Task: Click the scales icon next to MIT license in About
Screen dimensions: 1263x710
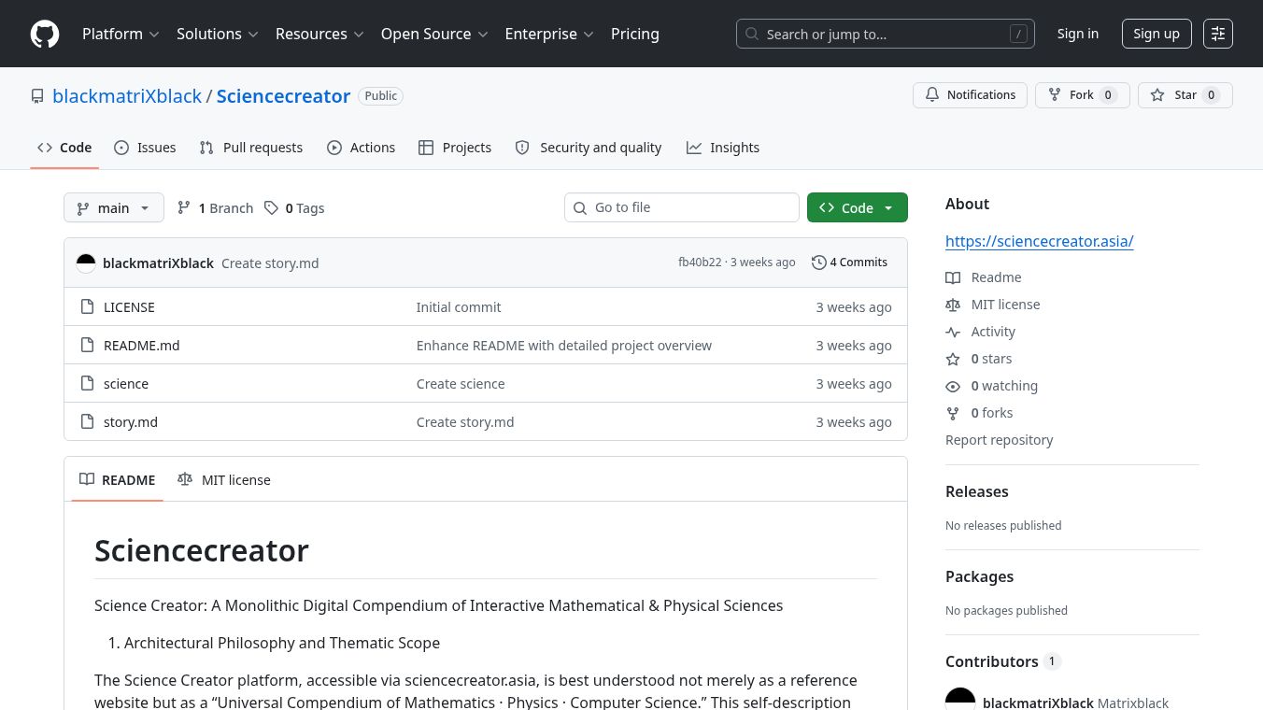Action: pos(953,305)
